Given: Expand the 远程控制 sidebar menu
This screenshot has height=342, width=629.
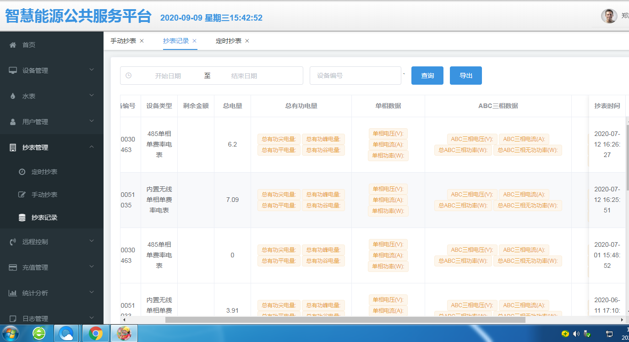Looking at the screenshot, I should click(91, 241).
